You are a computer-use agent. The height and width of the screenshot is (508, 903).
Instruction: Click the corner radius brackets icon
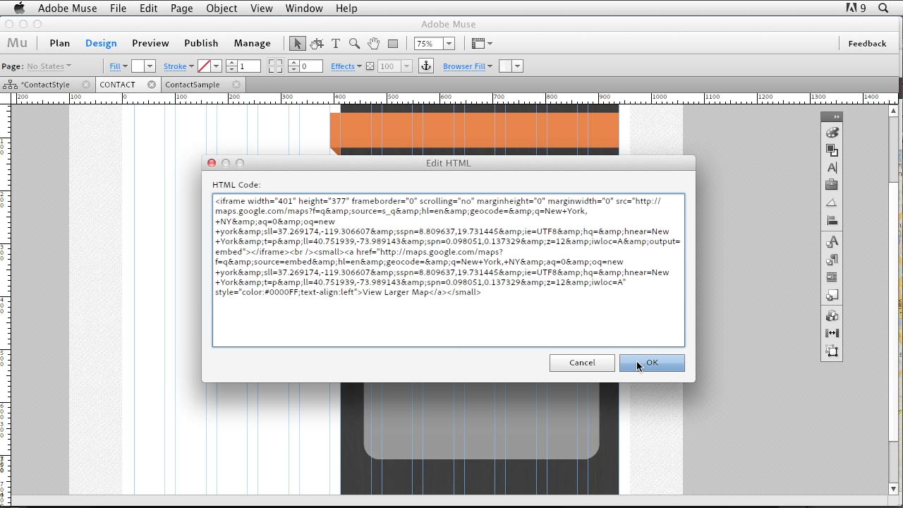[276, 66]
